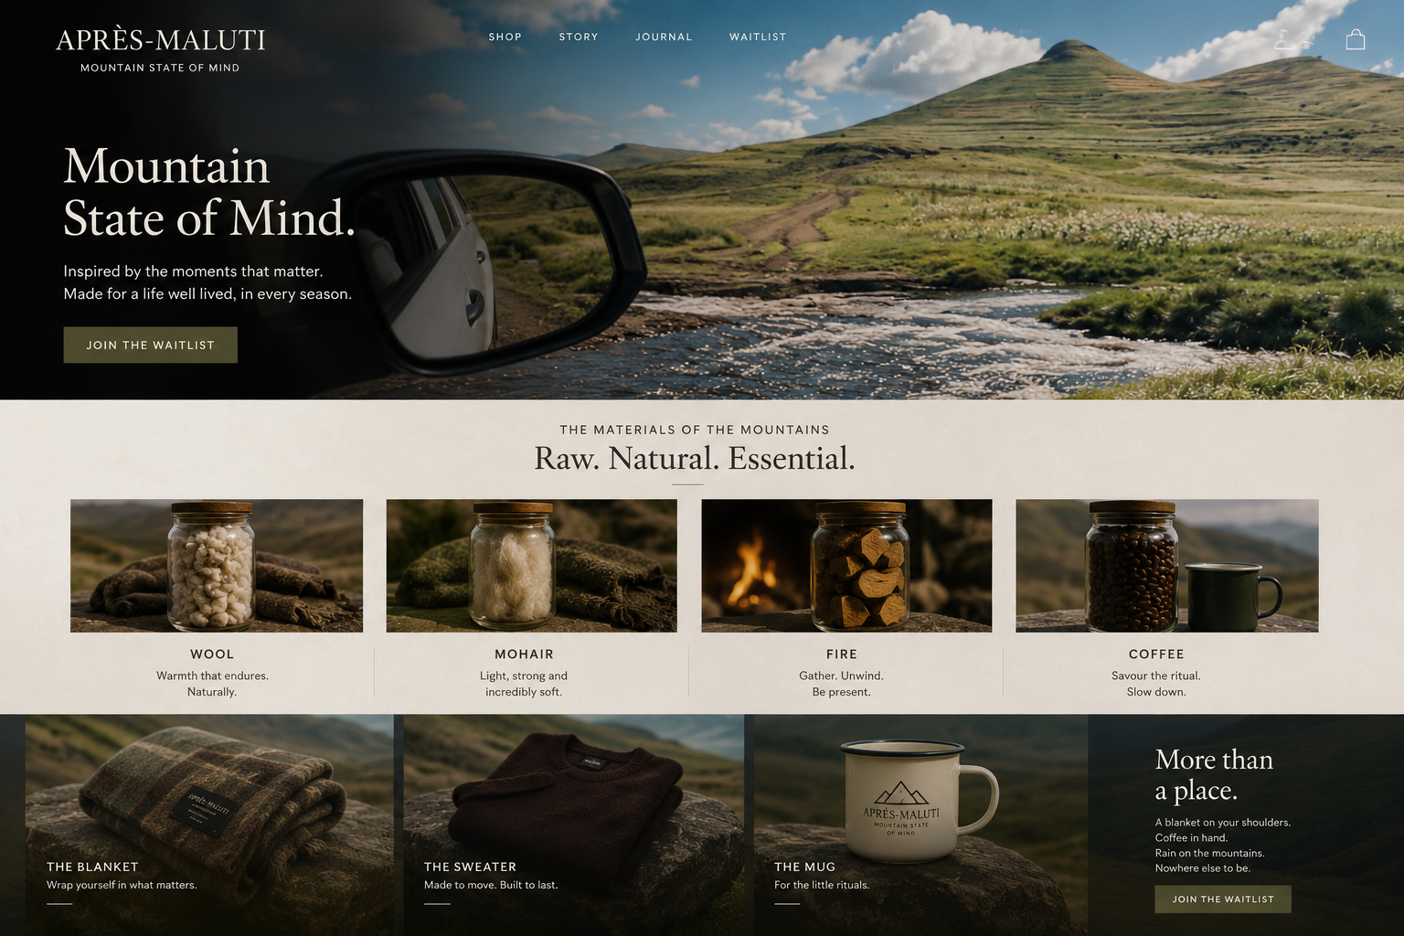Open The Blanket product title

click(92, 867)
